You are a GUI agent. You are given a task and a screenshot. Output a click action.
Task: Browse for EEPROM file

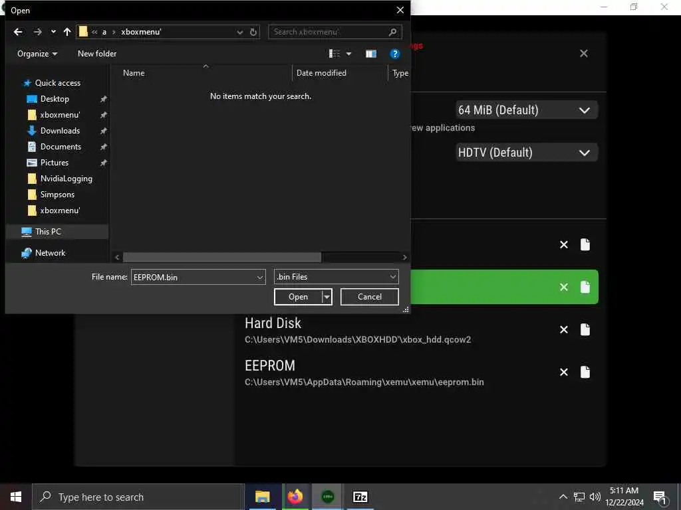coord(585,372)
